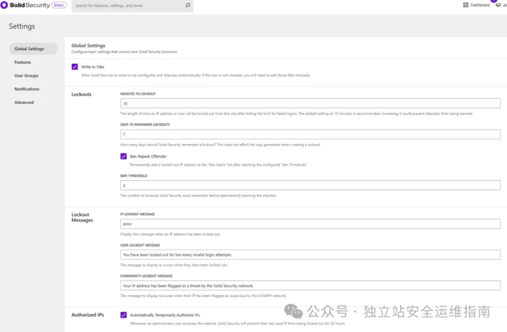The width and height of the screenshot is (507, 332).
Task: Click the Community Lockout Message field
Action: pos(310,285)
